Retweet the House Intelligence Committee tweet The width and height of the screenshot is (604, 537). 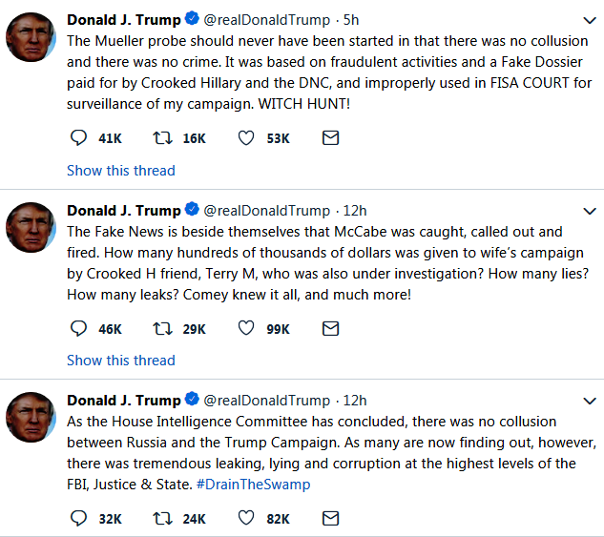[x=162, y=518]
